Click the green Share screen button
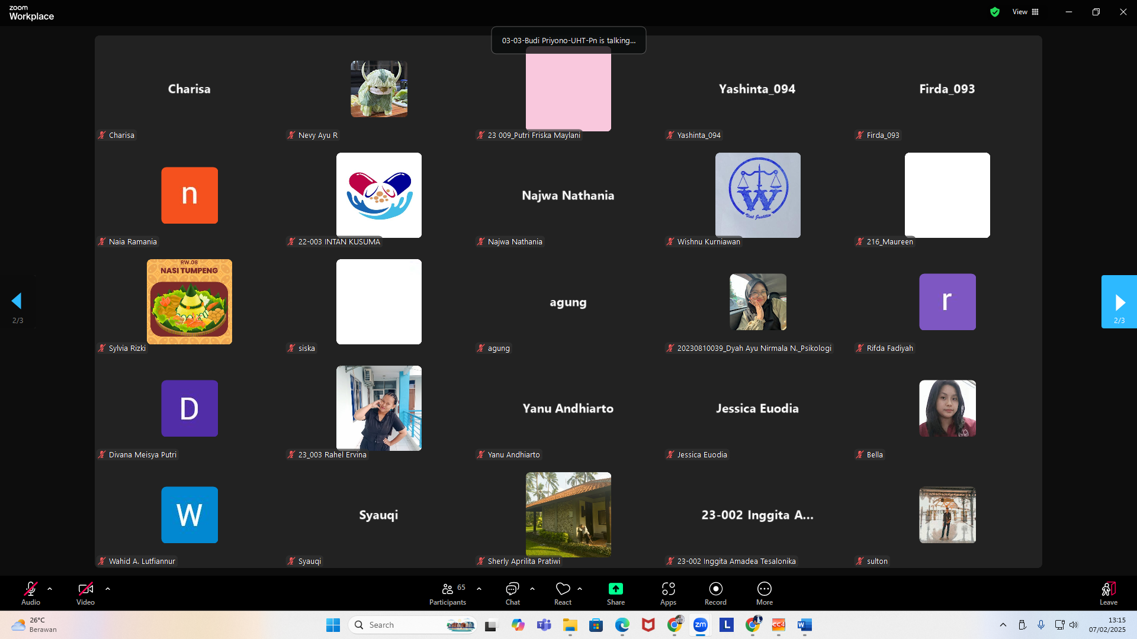The width and height of the screenshot is (1137, 639). [x=615, y=593]
